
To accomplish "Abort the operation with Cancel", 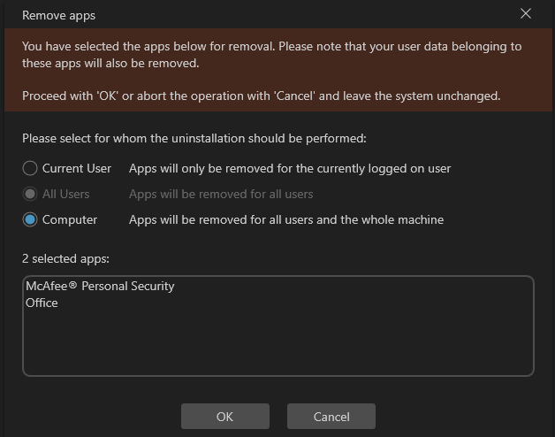I will [331, 417].
